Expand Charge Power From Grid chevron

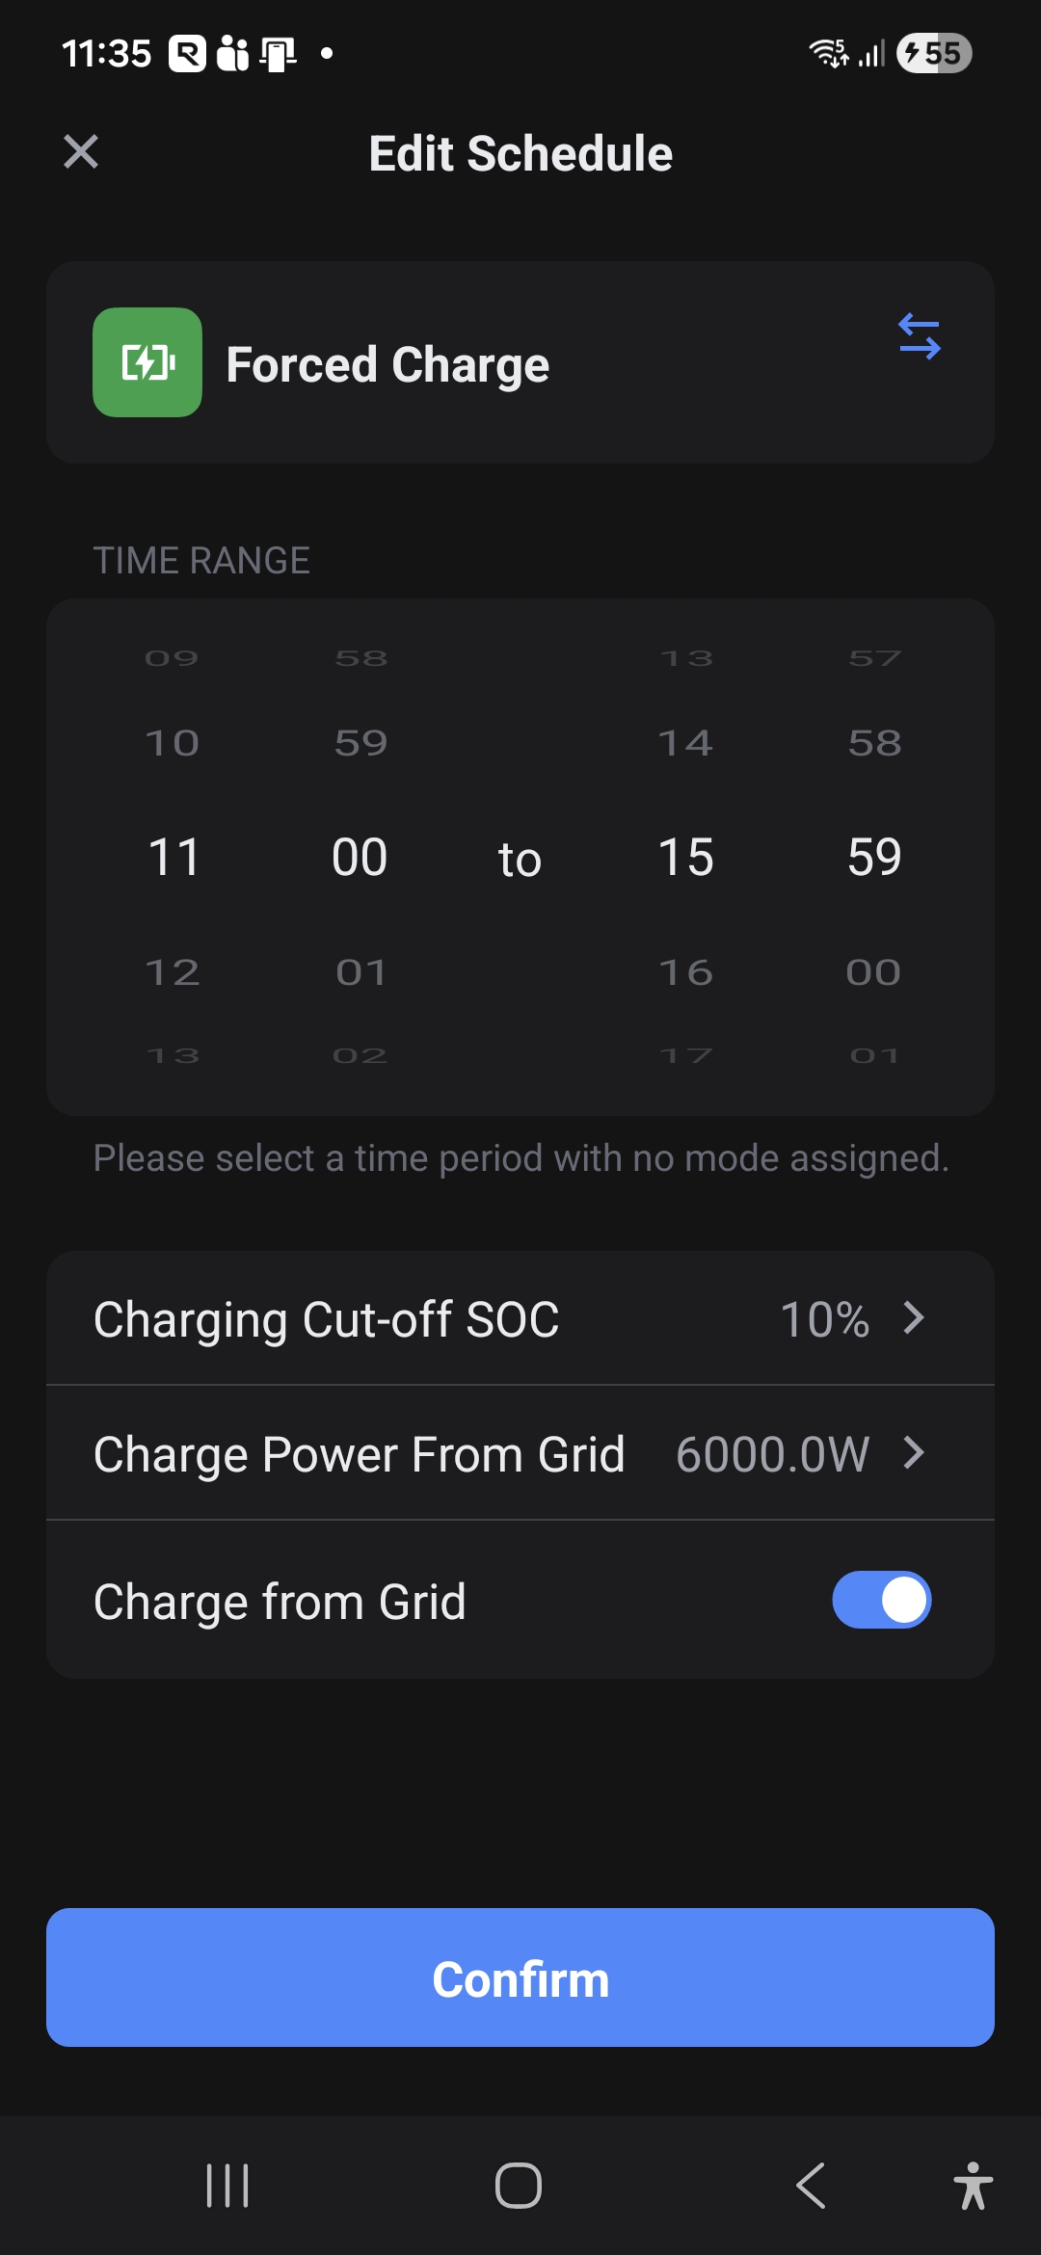tap(914, 1452)
